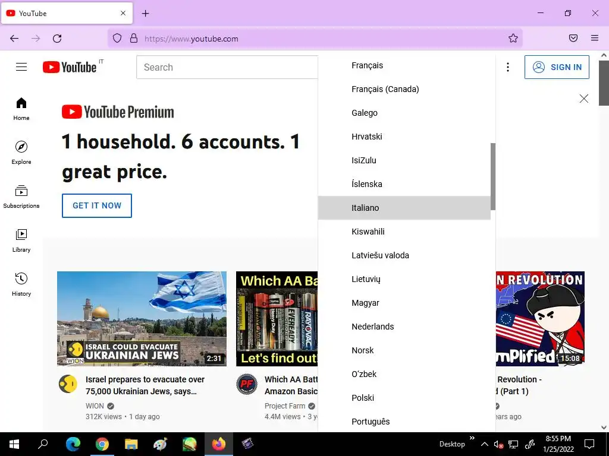Image resolution: width=609 pixels, height=456 pixels.
Task: Go to Home in the sidebar
Action: tap(21, 109)
